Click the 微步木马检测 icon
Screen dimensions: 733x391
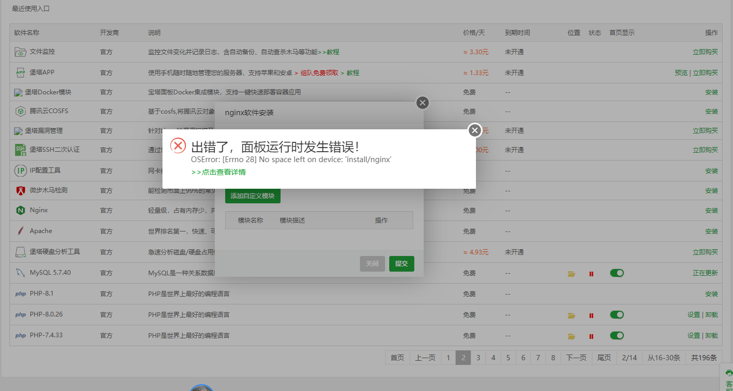pos(20,190)
